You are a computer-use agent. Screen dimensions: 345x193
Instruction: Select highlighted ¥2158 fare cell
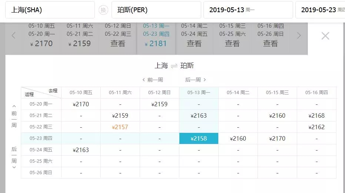tap(199, 138)
